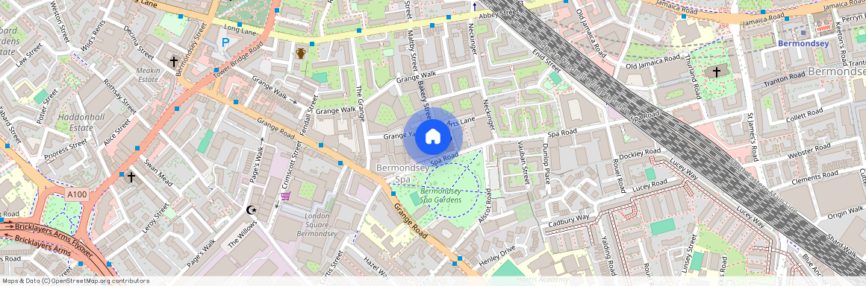
Task: Select the bus stop square beside Fendall Street
Action: pyautogui.click(x=321, y=145)
